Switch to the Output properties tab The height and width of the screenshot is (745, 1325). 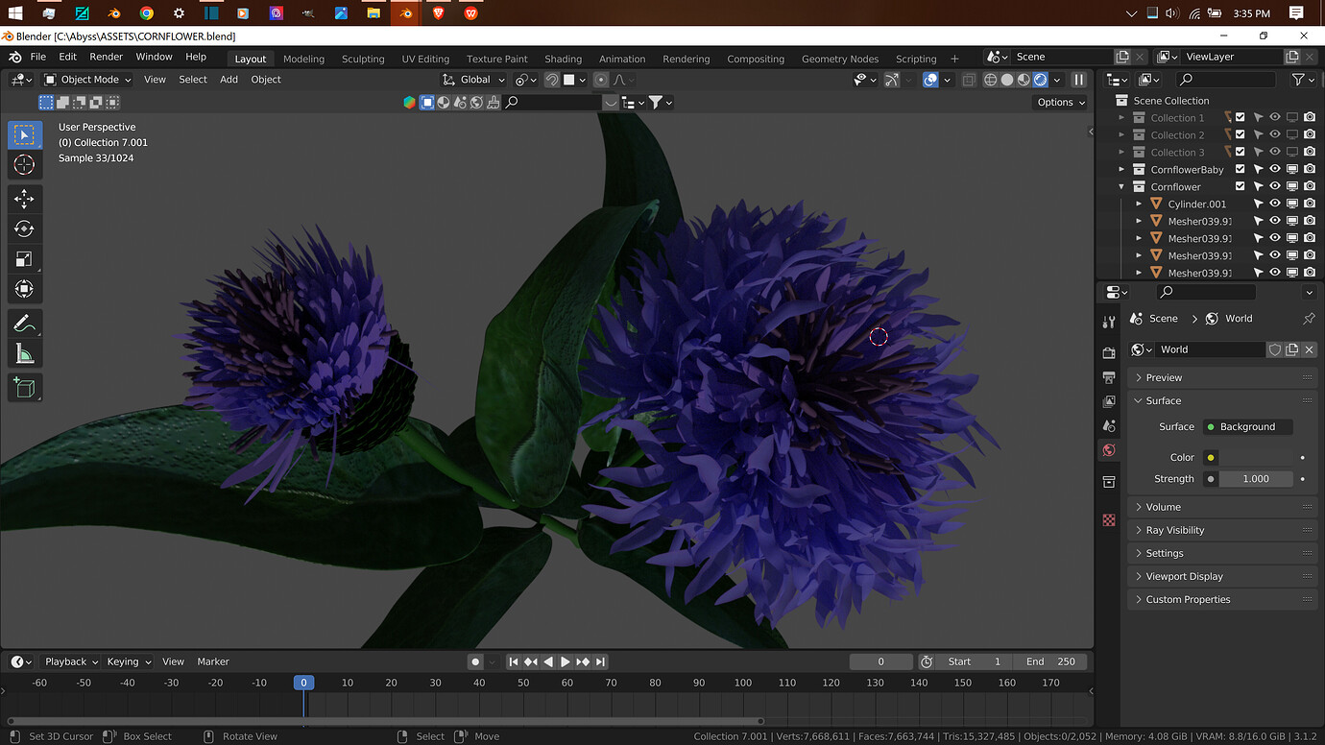pos(1109,376)
